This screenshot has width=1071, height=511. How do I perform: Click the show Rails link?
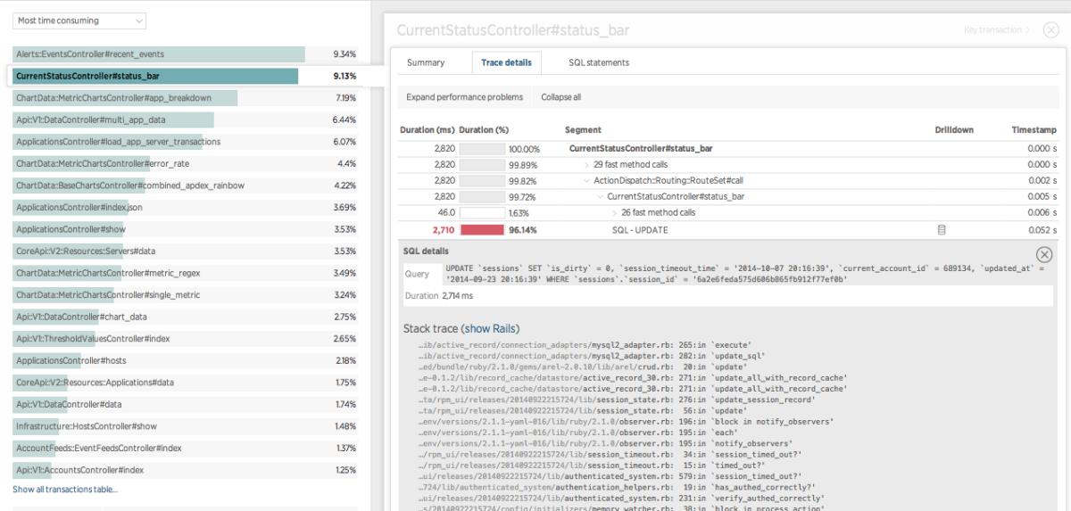(490, 329)
